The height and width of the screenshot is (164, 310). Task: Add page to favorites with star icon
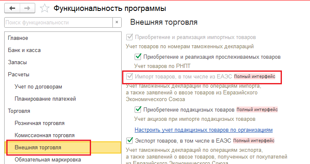pyautogui.click(x=44, y=8)
